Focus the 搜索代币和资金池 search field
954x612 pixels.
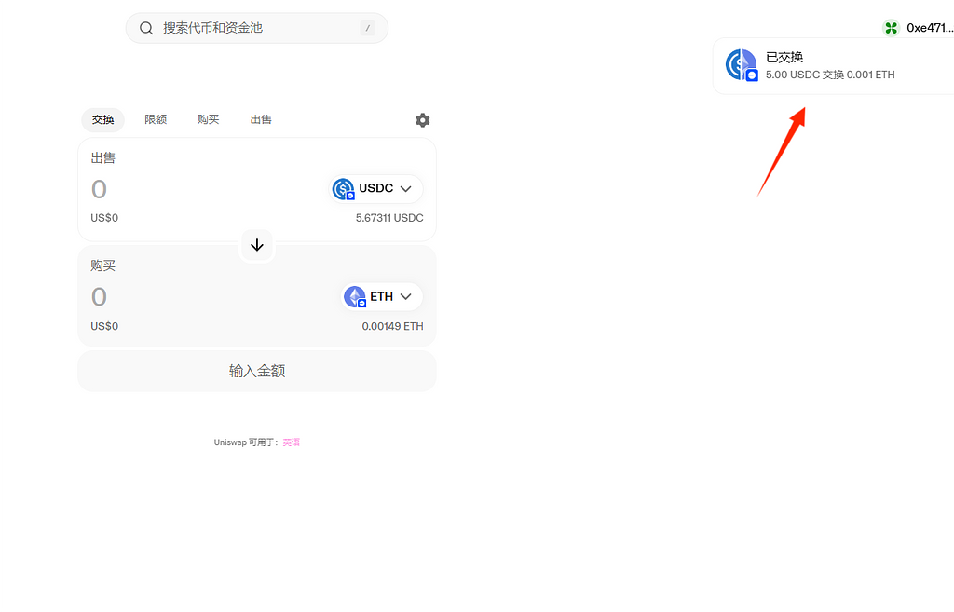[252, 28]
